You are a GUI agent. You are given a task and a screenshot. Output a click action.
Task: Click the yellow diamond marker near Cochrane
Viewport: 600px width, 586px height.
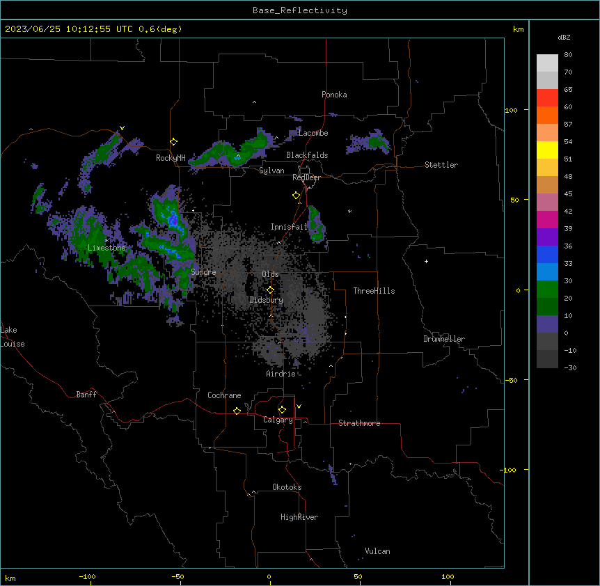tap(237, 411)
